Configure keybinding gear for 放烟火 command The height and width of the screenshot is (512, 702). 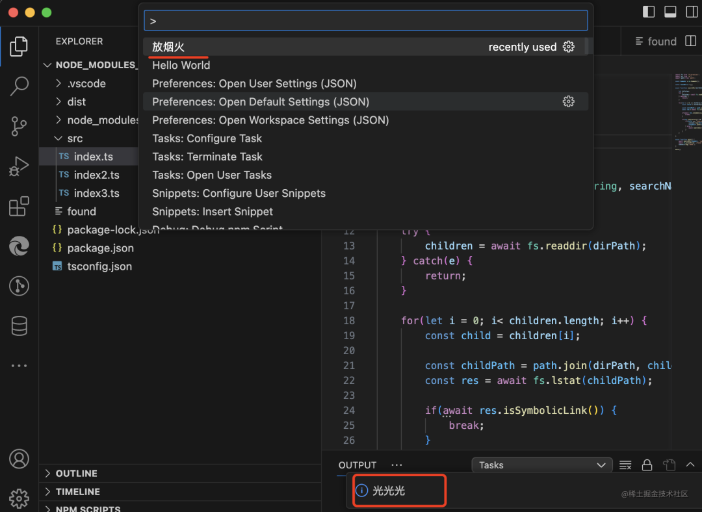(x=569, y=47)
